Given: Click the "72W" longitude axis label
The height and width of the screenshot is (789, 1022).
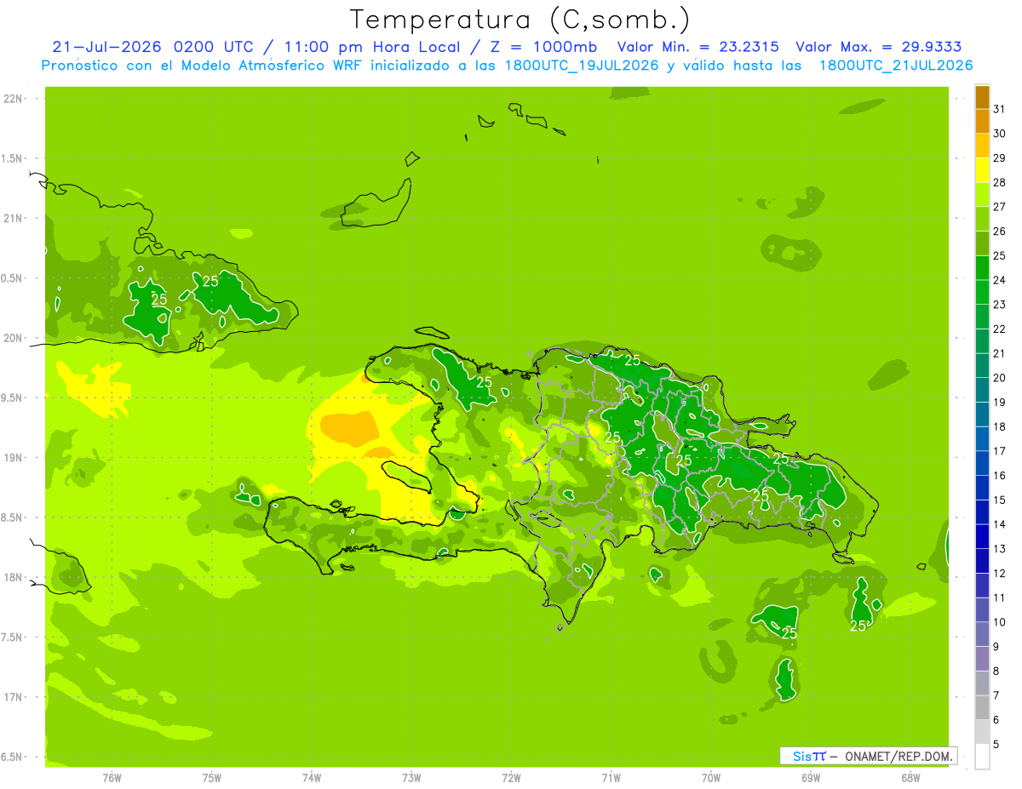Looking at the screenshot, I should [x=511, y=777].
